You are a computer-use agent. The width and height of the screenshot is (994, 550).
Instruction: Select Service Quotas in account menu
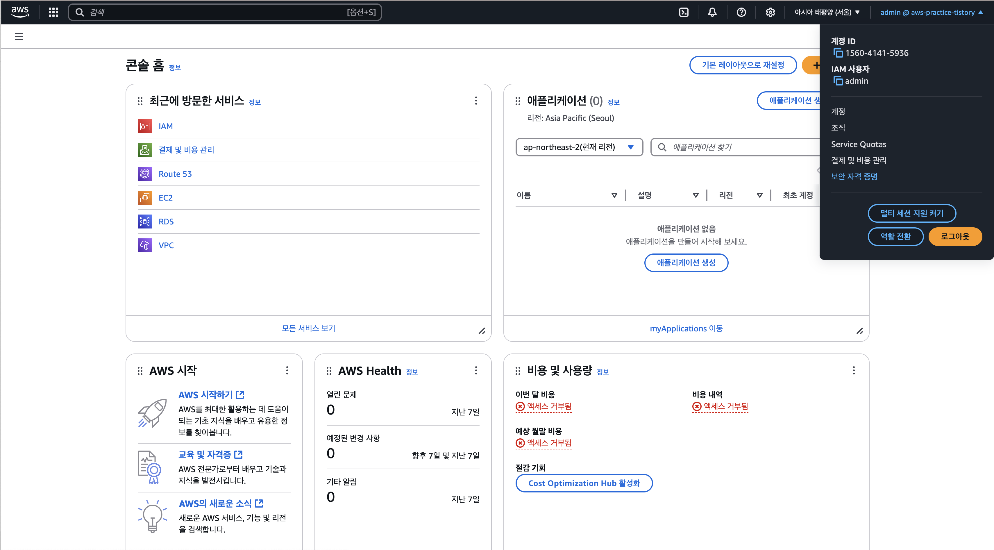pyautogui.click(x=859, y=144)
